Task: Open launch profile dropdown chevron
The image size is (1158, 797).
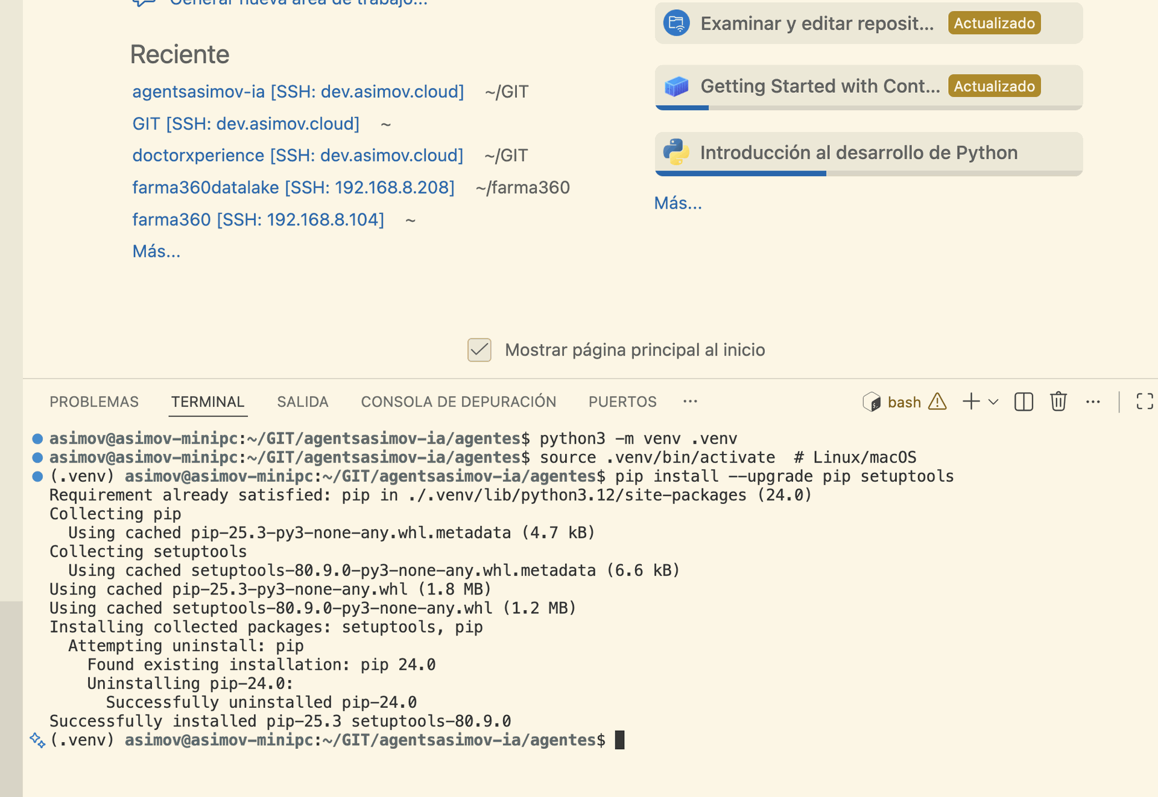Action: pyautogui.click(x=993, y=402)
